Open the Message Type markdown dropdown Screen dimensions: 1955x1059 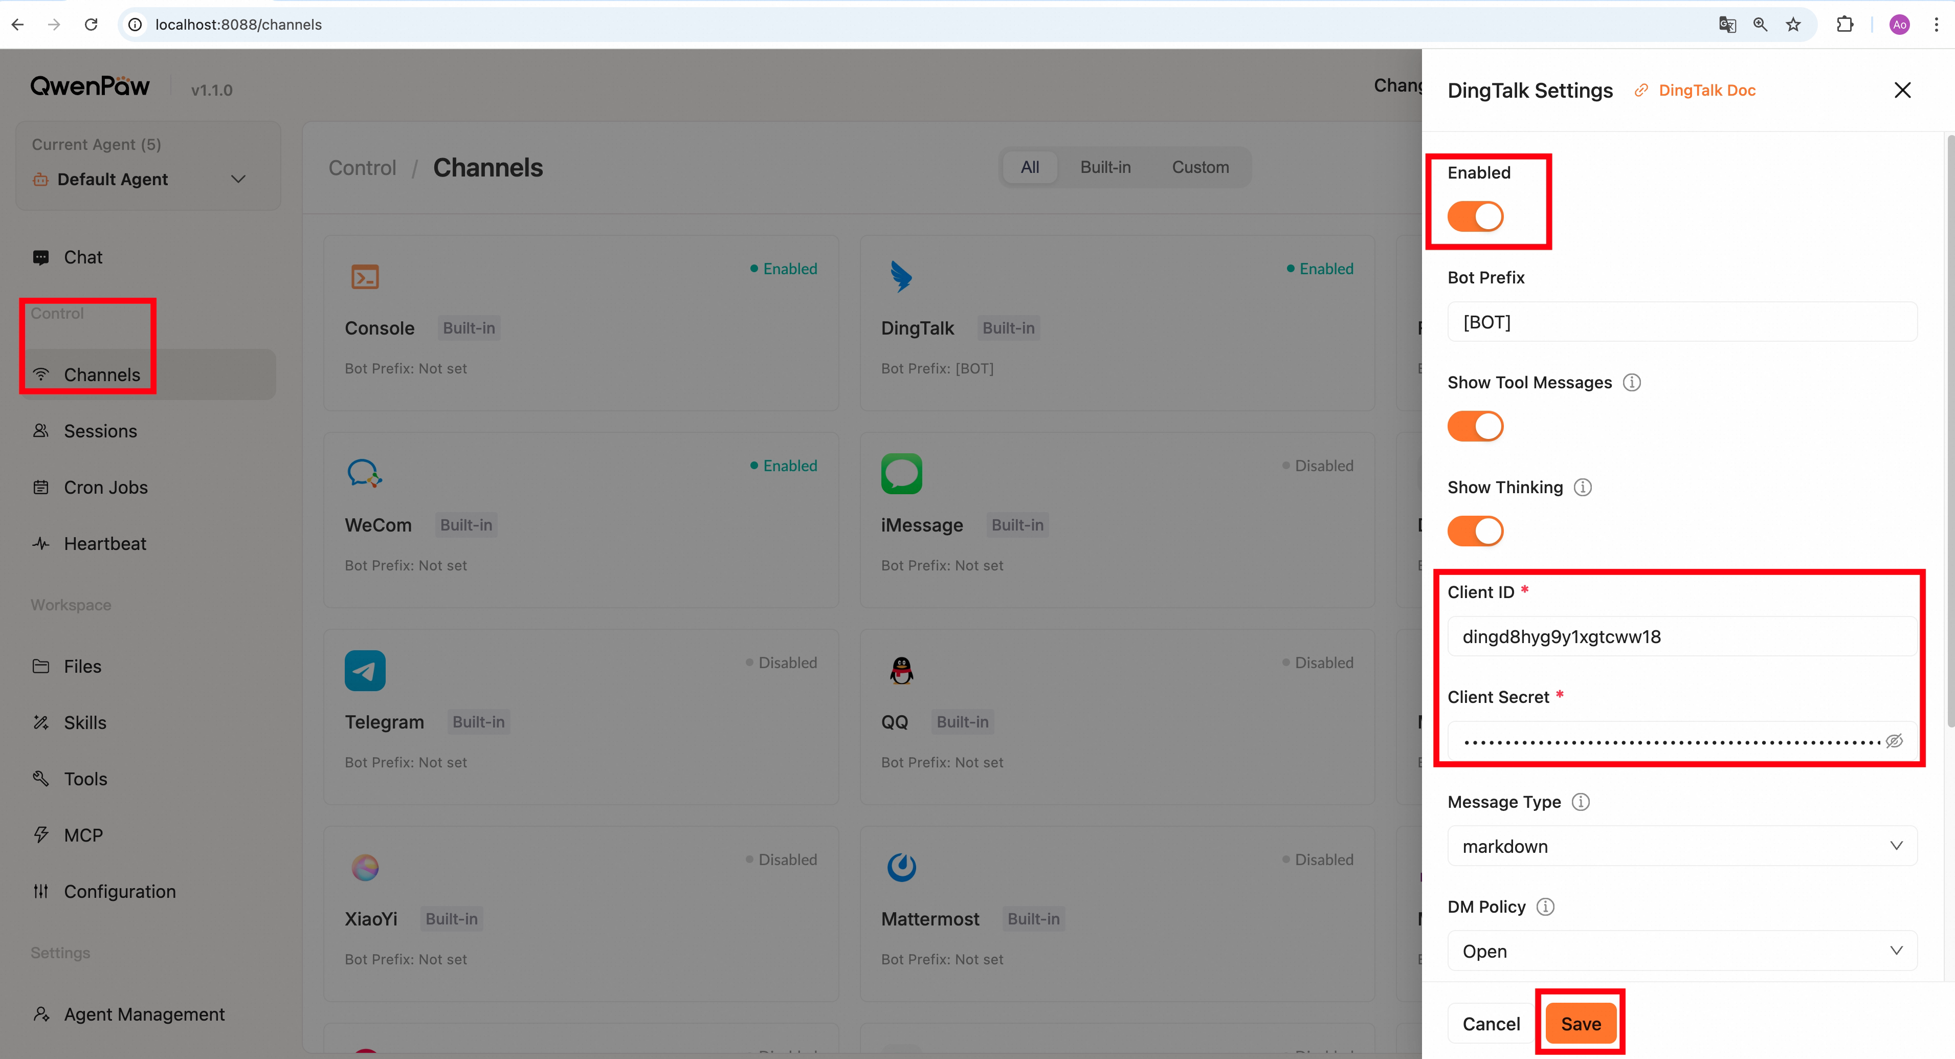(x=1682, y=846)
